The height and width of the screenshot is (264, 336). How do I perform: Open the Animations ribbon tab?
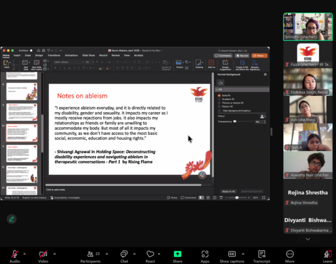(71, 56)
